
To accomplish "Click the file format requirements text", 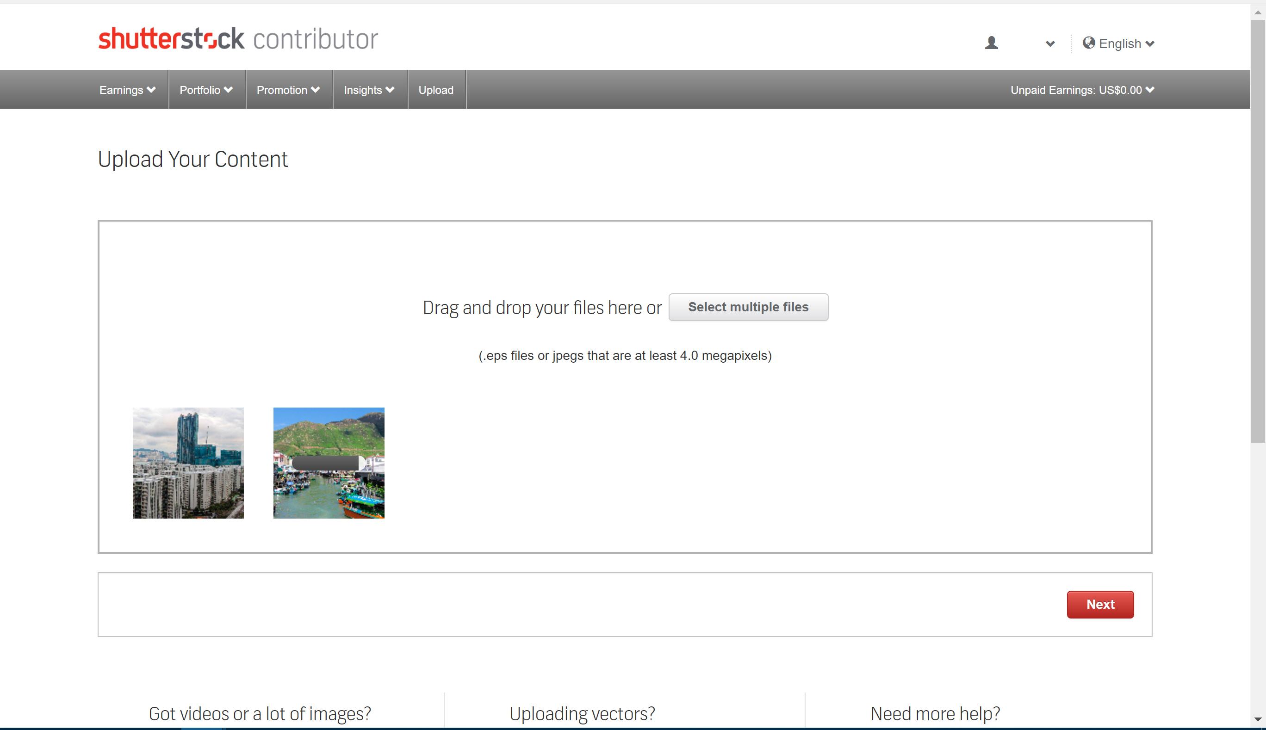I will (625, 355).
